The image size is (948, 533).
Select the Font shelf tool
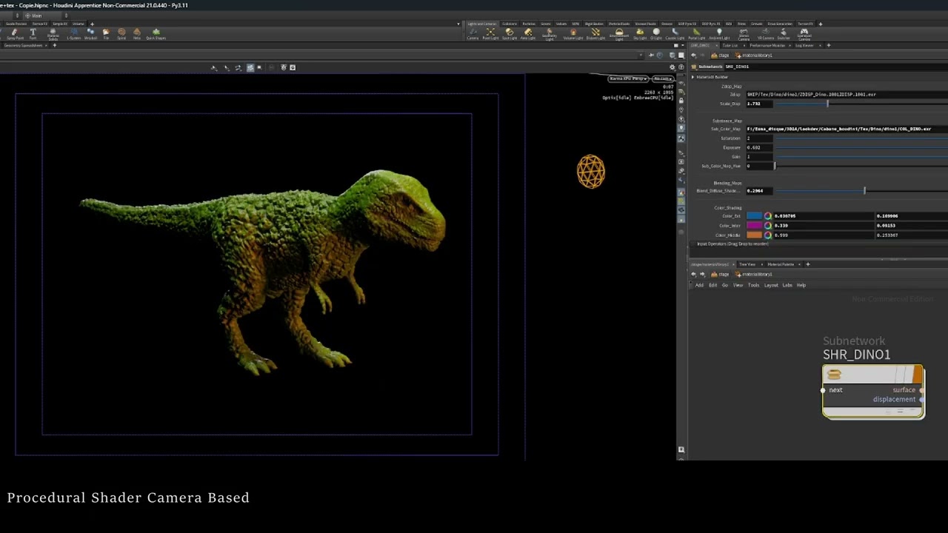[x=33, y=34]
